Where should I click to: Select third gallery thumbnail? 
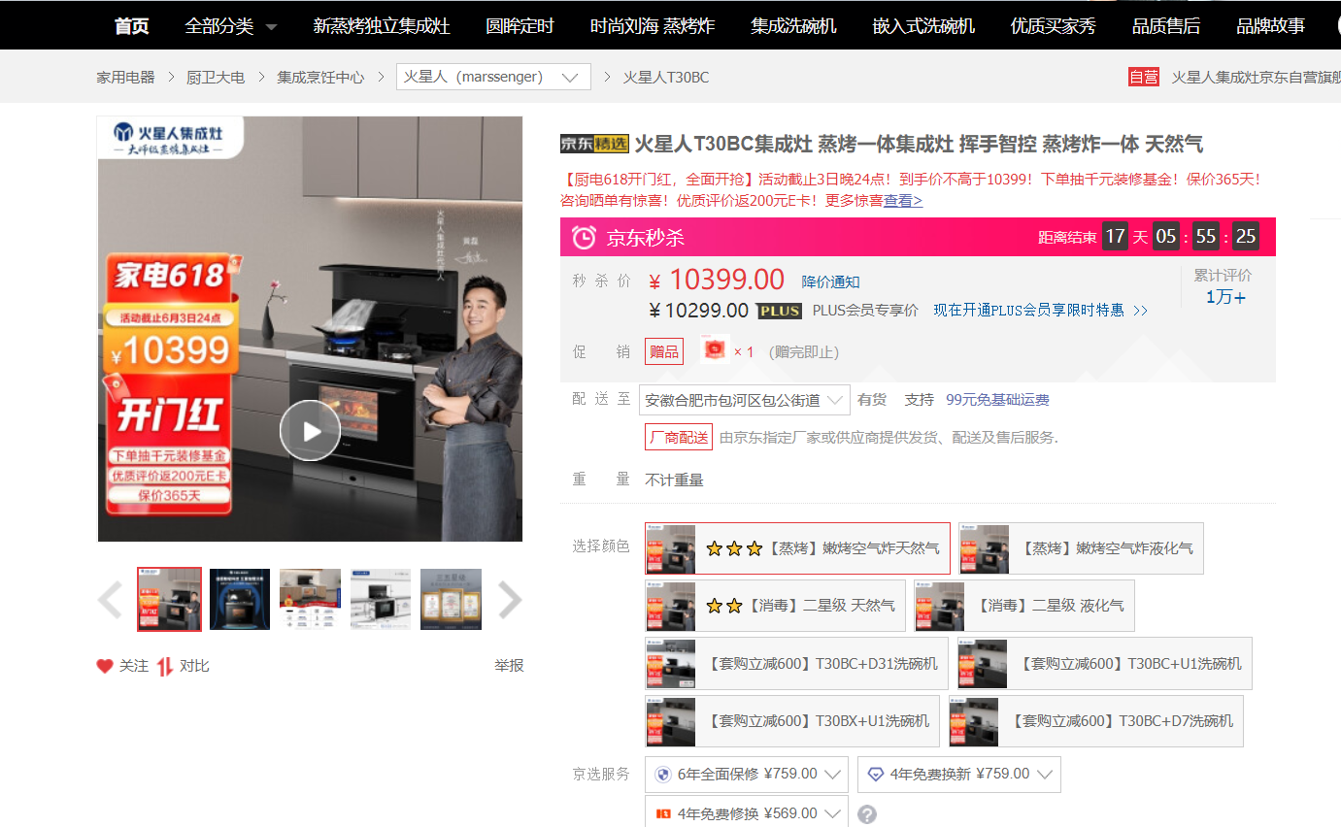click(x=311, y=599)
